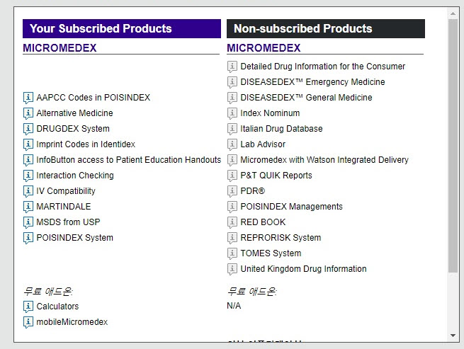The width and height of the screenshot is (464, 349).
Task: Click the scrollbar up arrow
Action: coord(453,13)
